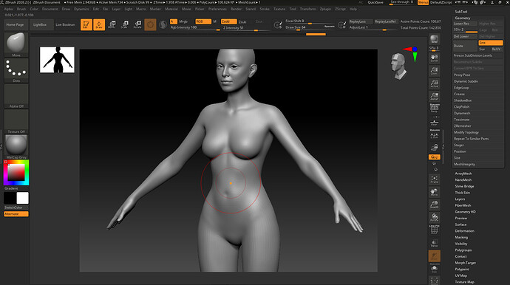Click the Z Intensity slider
Image resolution: width=510 pixels, height=285 pixels.
pyautogui.click(x=246, y=28)
